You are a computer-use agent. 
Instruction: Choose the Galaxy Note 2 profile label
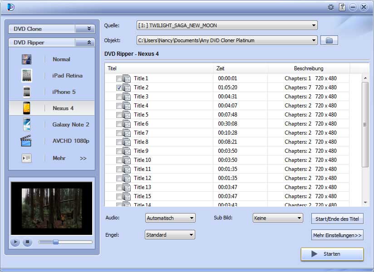[71, 125]
